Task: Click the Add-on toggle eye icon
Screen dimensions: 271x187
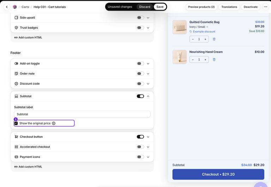Action: [x=16, y=64]
